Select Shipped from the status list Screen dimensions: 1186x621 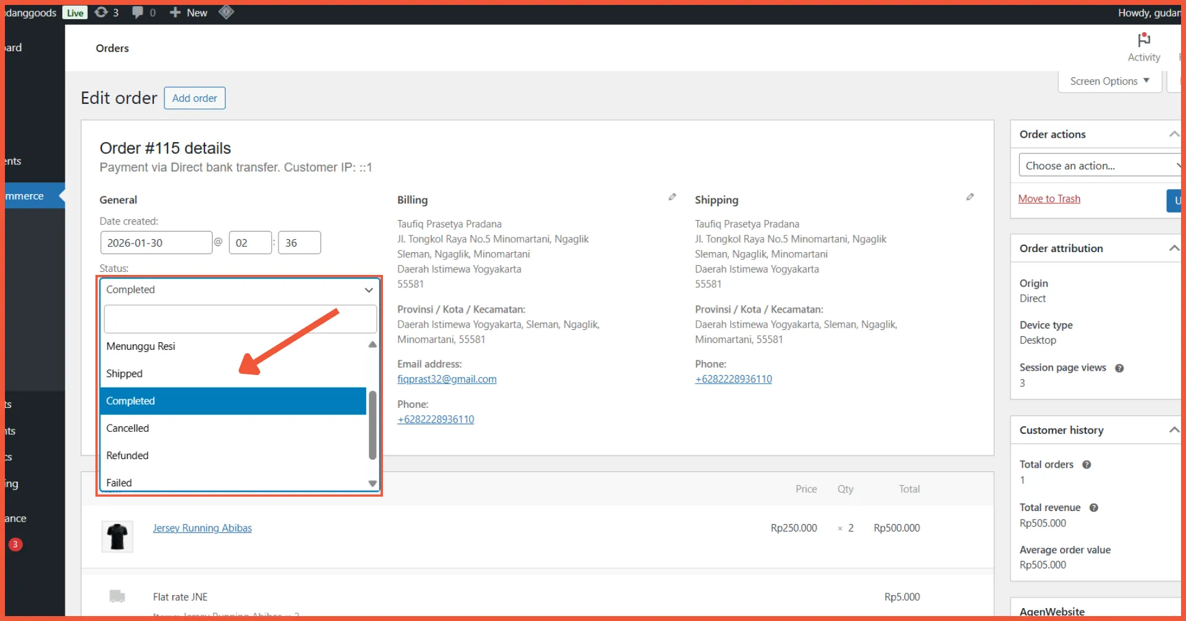pos(124,374)
